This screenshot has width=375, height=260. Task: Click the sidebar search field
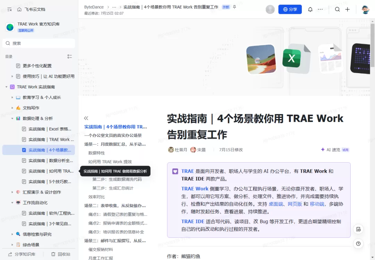(39, 43)
